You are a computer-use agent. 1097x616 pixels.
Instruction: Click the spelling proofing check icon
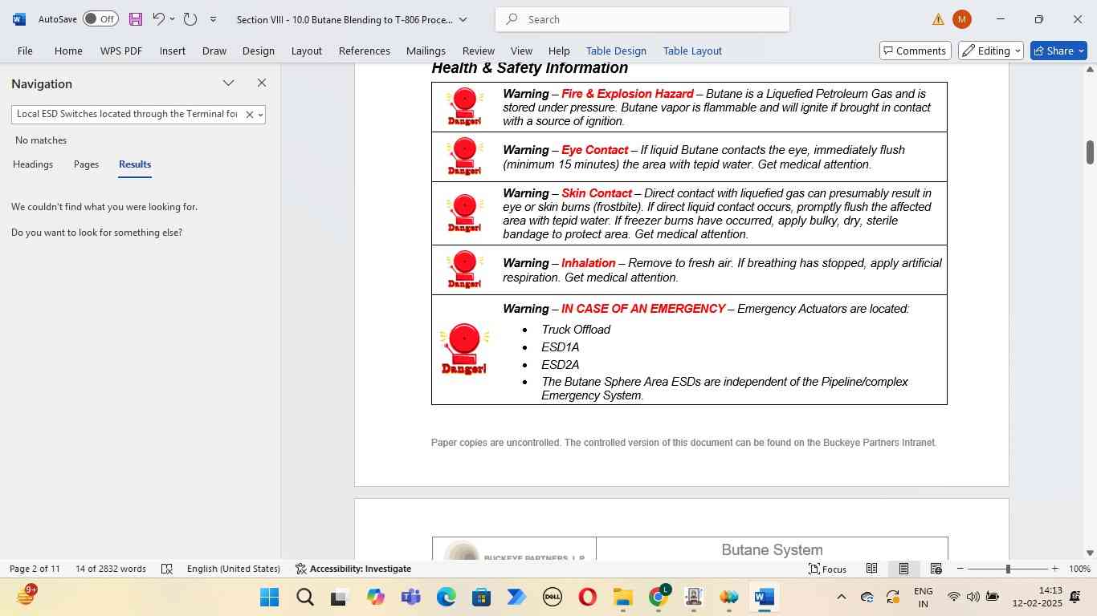[x=167, y=569]
